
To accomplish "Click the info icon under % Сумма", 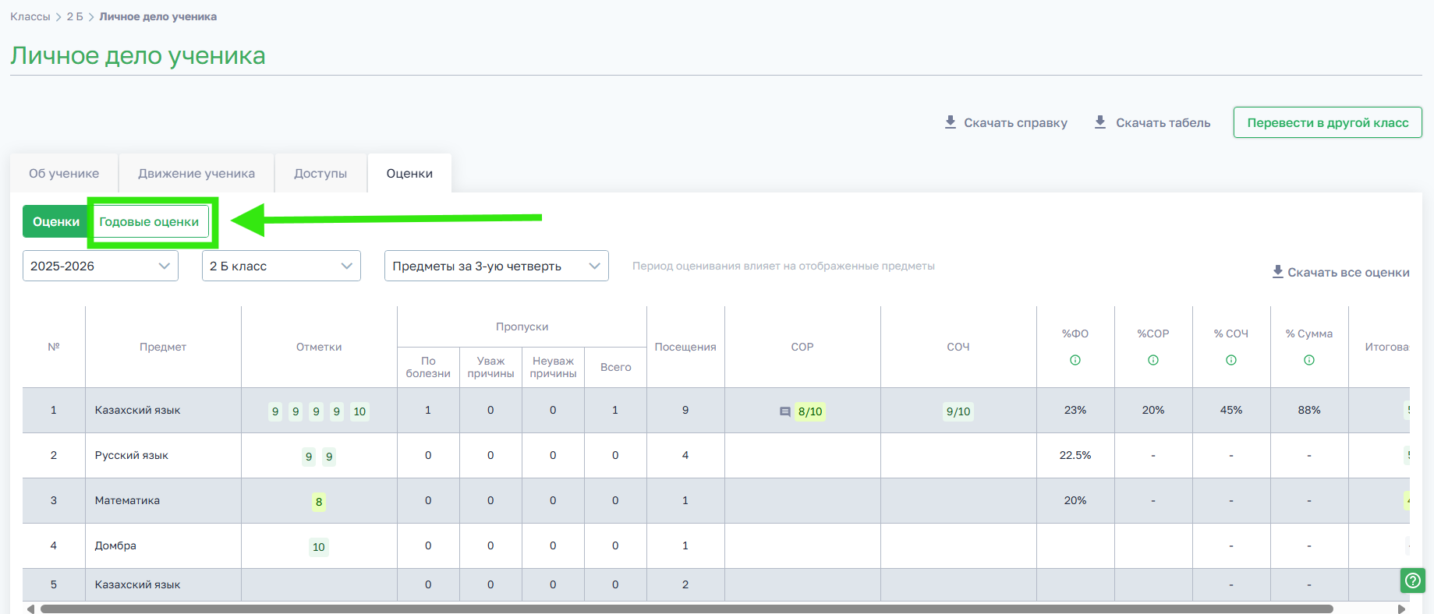I will 1308,360.
